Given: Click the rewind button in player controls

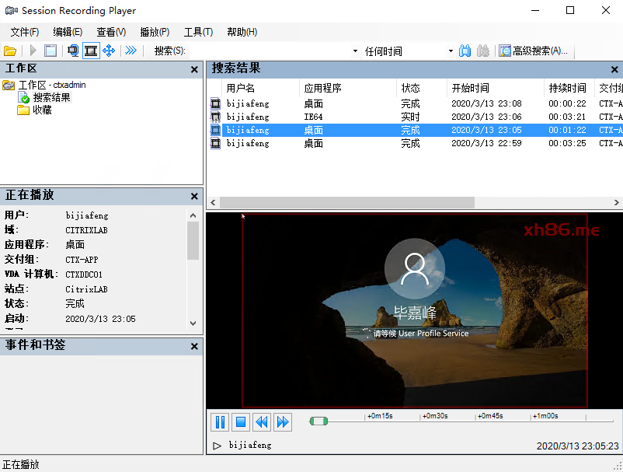Looking at the screenshot, I should point(262,422).
